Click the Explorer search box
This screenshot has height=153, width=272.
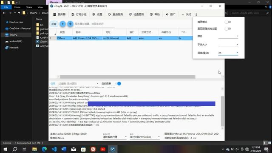(250, 13)
